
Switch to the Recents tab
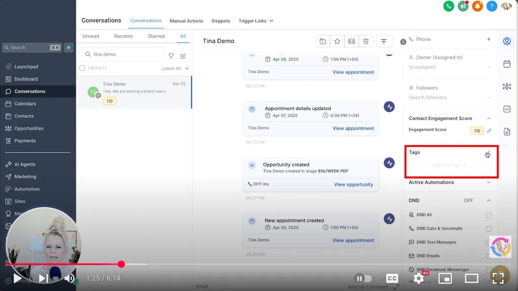point(123,36)
